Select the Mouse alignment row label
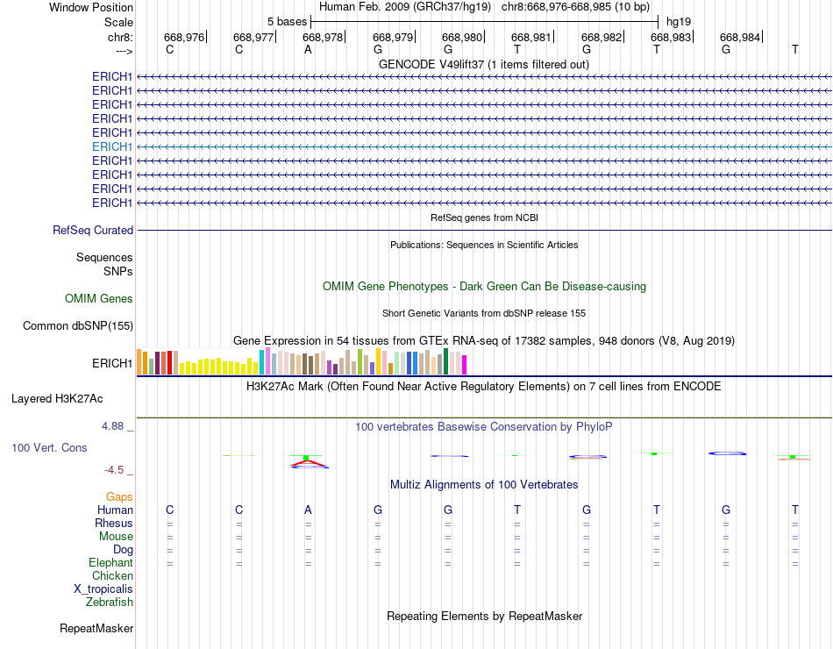This screenshot has width=833, height=649. coord(116,537)
